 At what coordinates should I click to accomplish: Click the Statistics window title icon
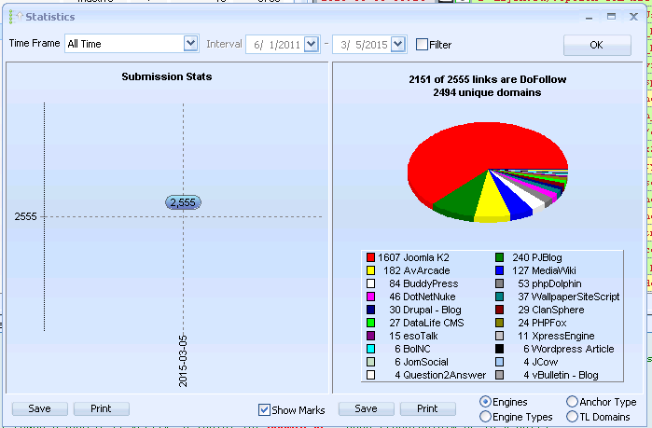[x=17, y=17]
